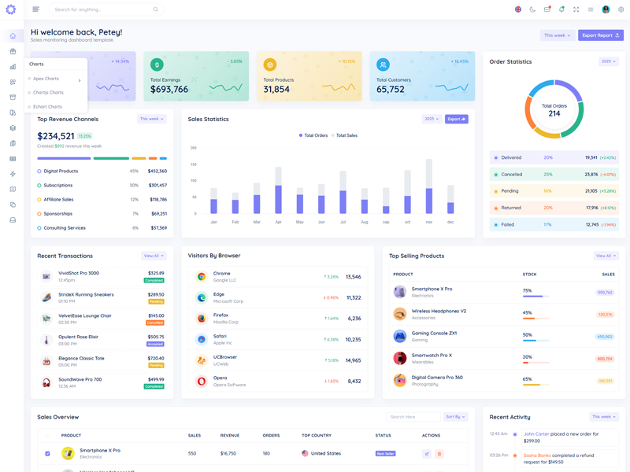Click the gift box icon in the sidebar
Image resolution: width=630 pixels, height=472 pixels.
13,51
